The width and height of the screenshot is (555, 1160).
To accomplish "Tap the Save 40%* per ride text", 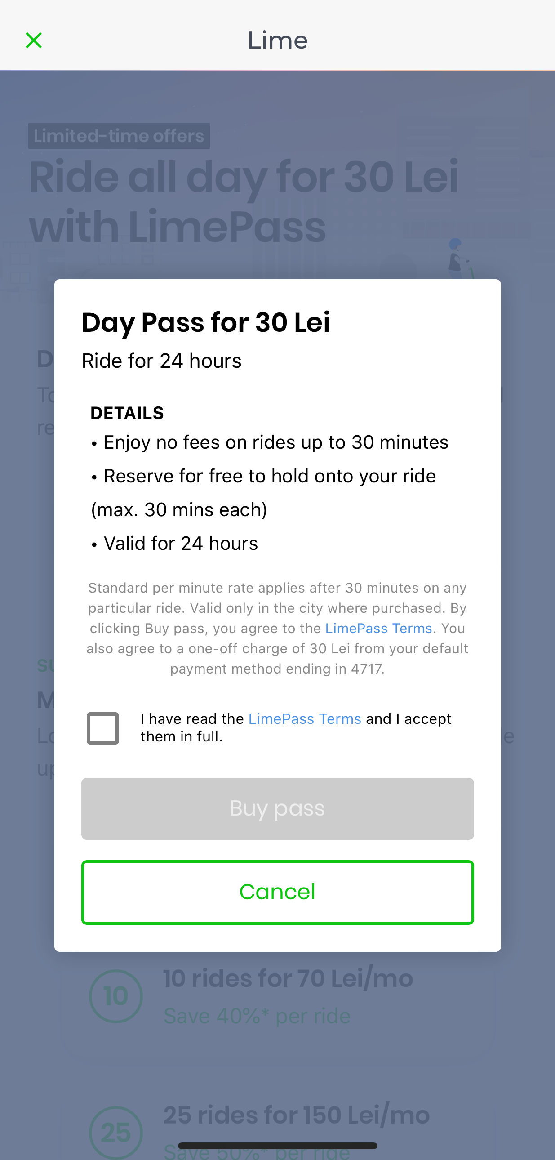I will (x=257, y=1017).
